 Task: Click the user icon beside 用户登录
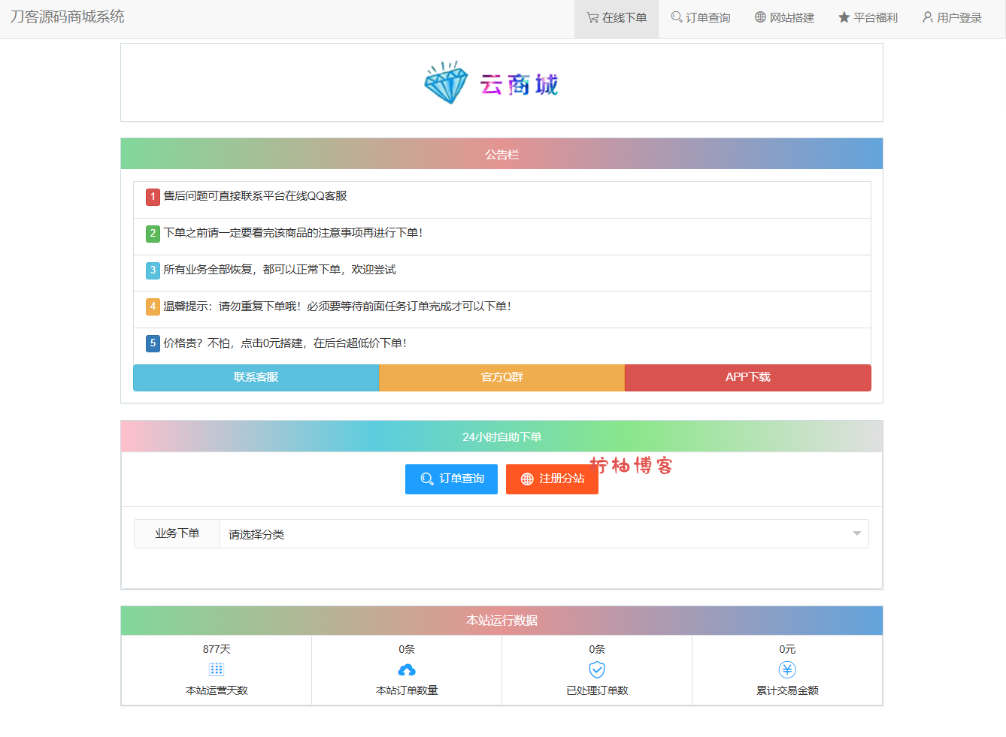coord(927,17)
